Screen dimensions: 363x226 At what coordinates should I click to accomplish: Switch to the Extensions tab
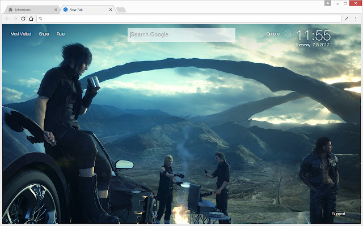[x=32, y=10]
